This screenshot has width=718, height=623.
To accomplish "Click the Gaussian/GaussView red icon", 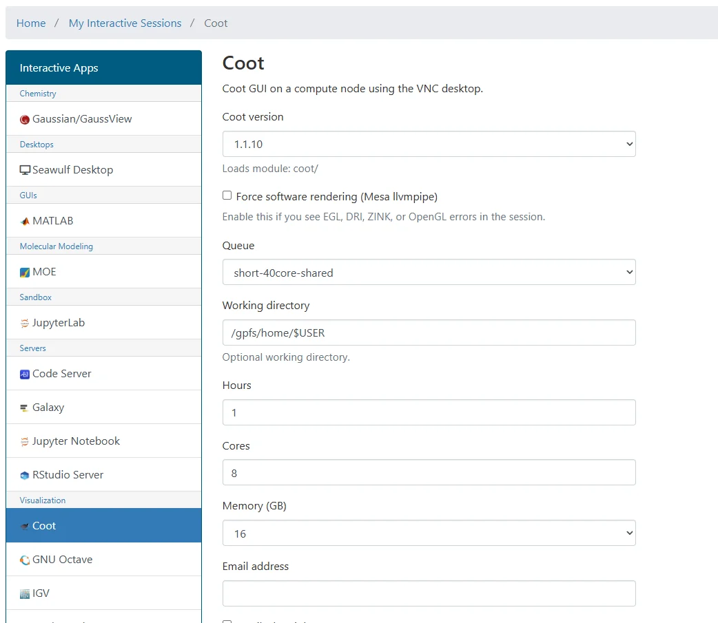I will coord(25,119).
